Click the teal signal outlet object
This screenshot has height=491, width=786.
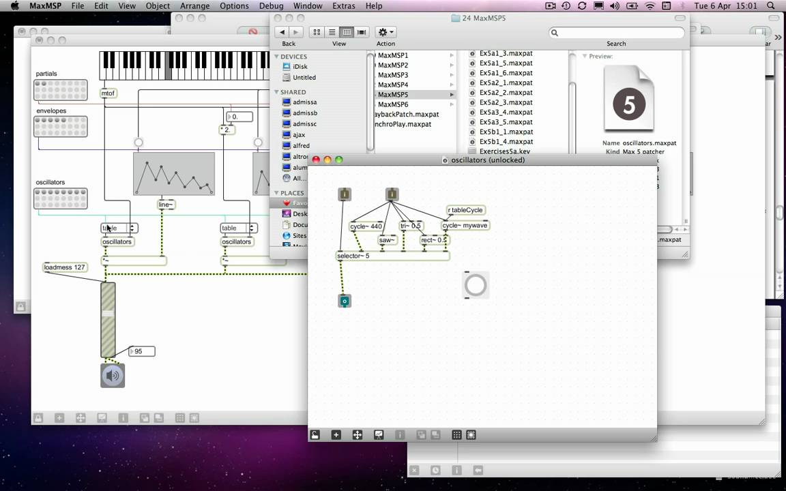(345, 301)
